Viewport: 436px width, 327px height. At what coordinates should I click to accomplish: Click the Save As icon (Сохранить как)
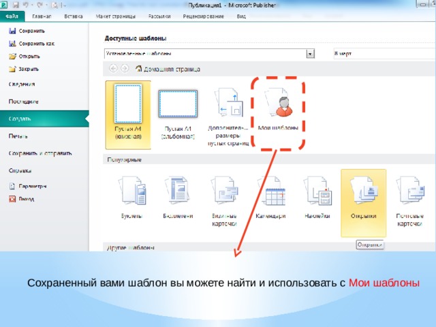tap(12, 44)
